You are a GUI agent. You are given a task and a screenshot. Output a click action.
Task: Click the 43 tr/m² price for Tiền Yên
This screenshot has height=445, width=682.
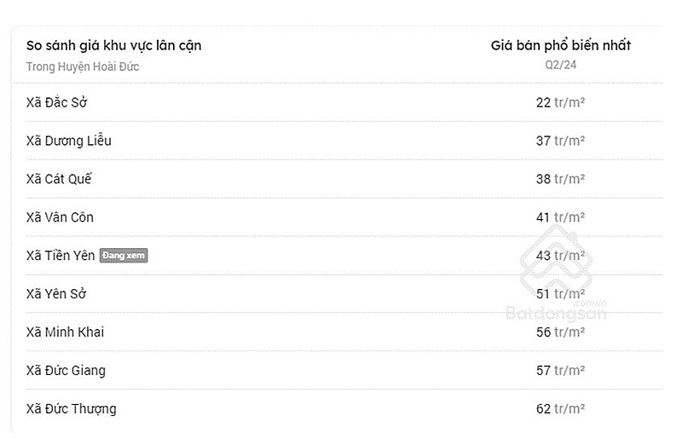click(x=560, y=256)
